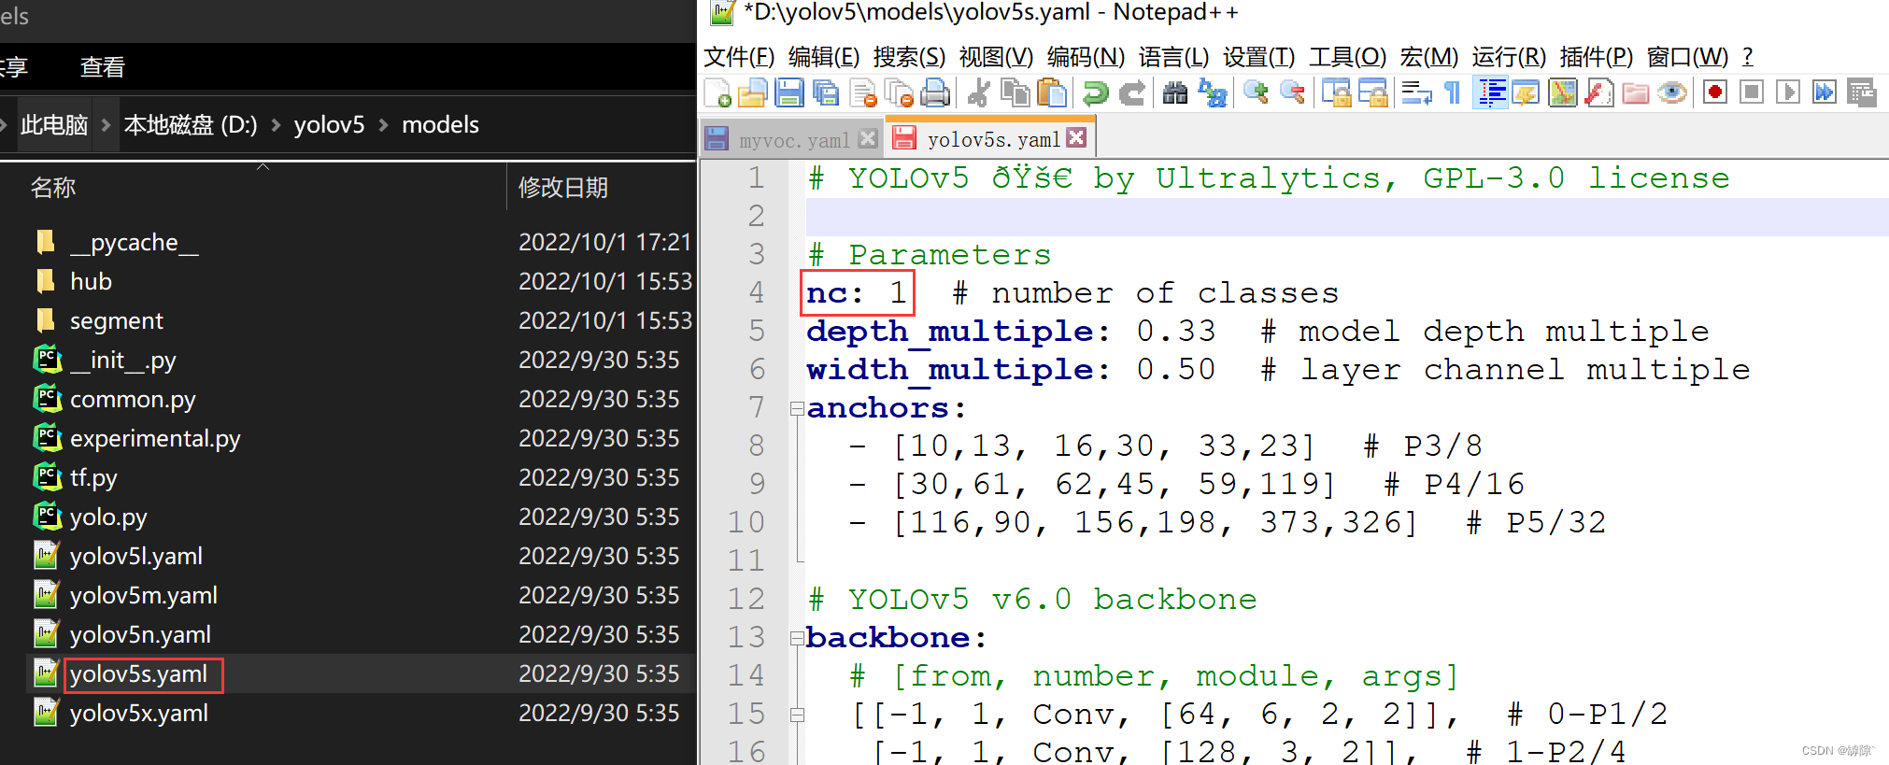Click the user defined language icon
The width and height of the screenshot is (1889, 765).
1526,92
